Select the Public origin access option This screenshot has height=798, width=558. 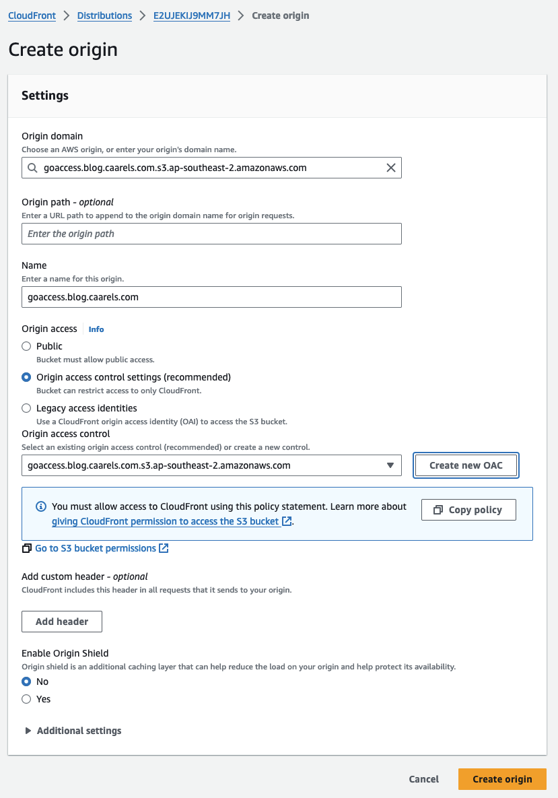(x=26, y=346)
